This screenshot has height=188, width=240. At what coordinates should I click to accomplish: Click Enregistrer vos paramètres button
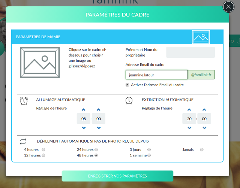point(117,176)
